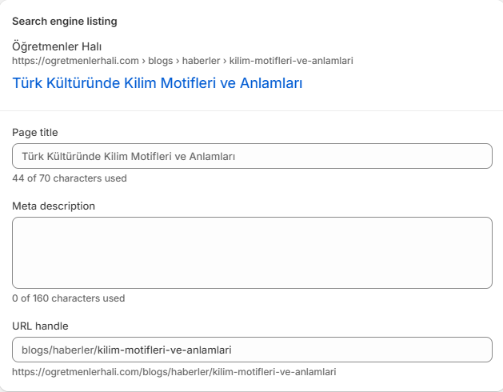Click the "Meta description" field label
Viewport: 503px width, 392px height.
(54, 206)
